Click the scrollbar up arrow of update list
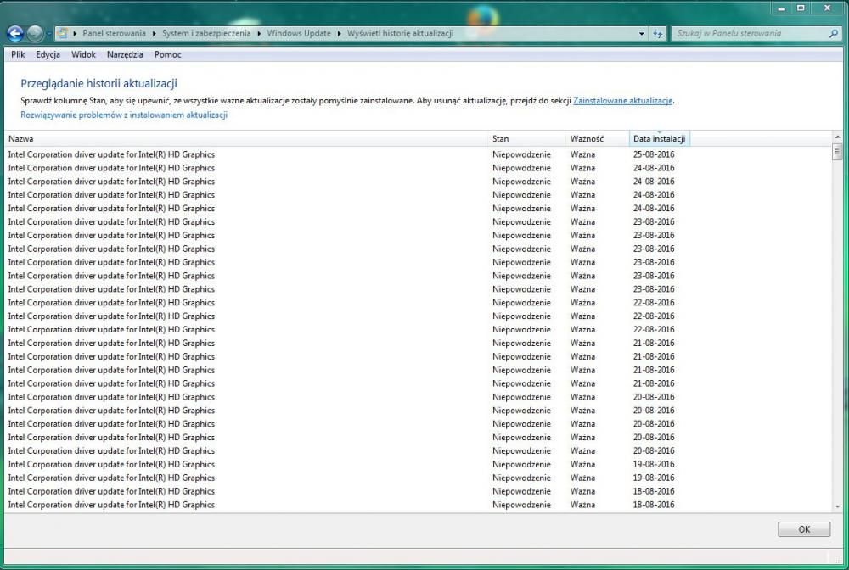This screenshot has height=570, width=849. click(x=838, y=137)
